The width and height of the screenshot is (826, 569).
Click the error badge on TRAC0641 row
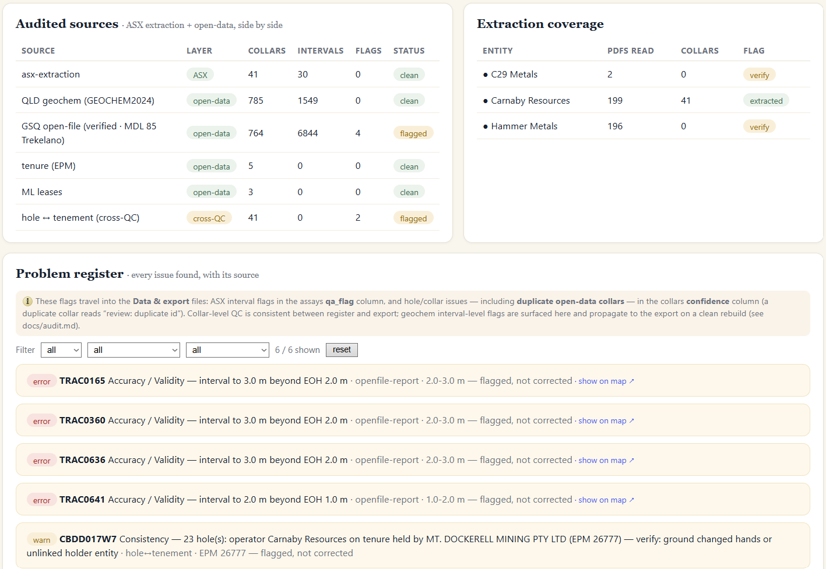[x=41, y=500]
